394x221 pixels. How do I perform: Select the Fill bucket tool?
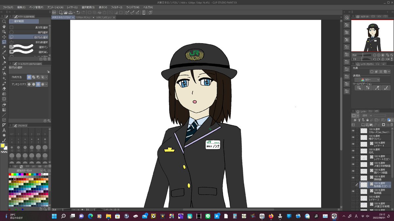(x=4, y=104)
